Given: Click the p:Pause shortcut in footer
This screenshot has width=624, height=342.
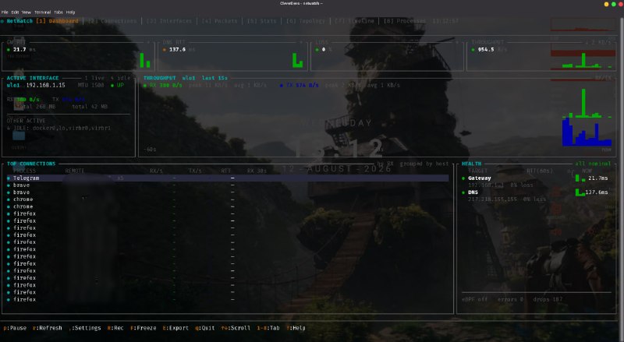Looking at the screenshot, I should 15,328.
